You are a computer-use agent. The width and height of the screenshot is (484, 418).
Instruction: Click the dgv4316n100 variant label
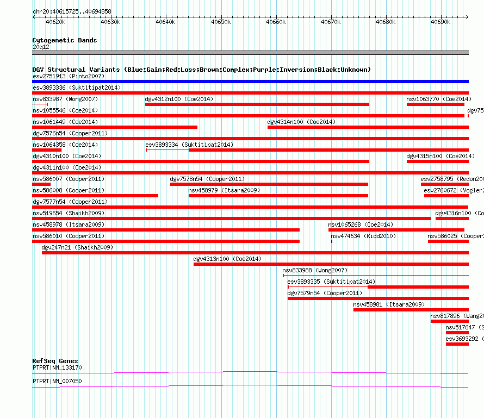460,213
